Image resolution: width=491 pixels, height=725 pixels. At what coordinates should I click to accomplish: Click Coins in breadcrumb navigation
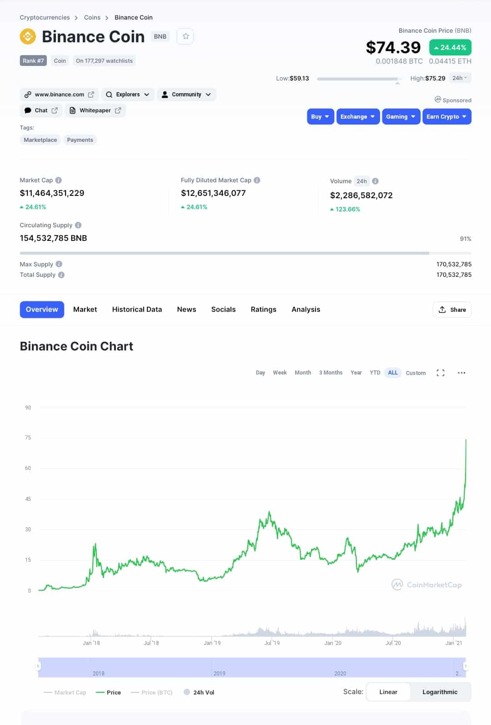(92, 17)
